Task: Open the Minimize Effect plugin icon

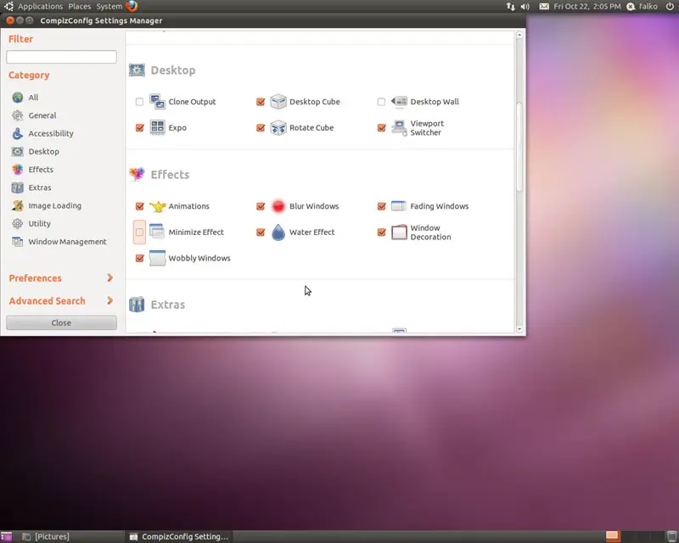Action: point(157,232)
